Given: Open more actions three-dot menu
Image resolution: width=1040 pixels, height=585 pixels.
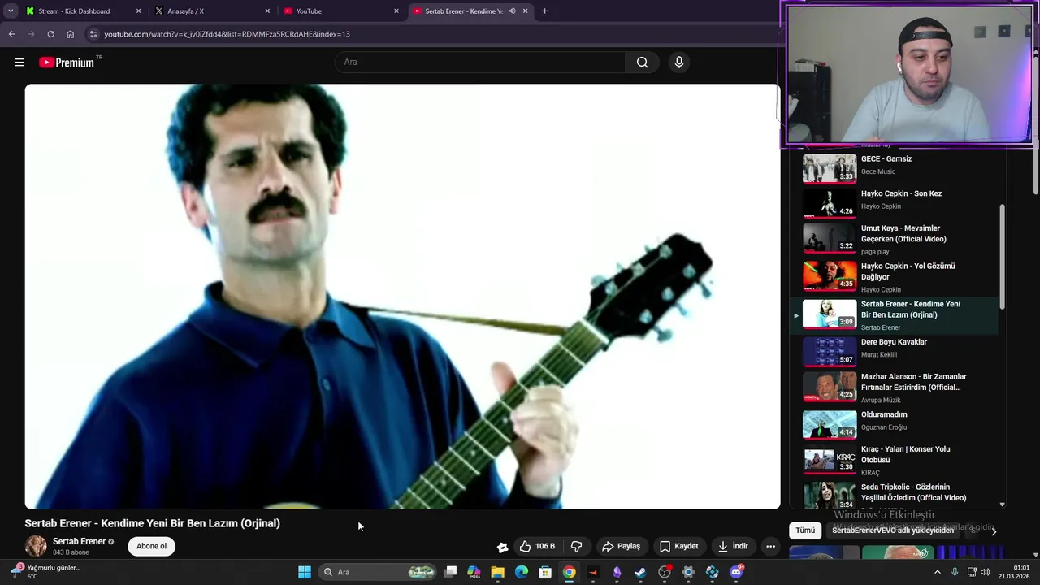Looking at the screenshot, I should (770, 546).
